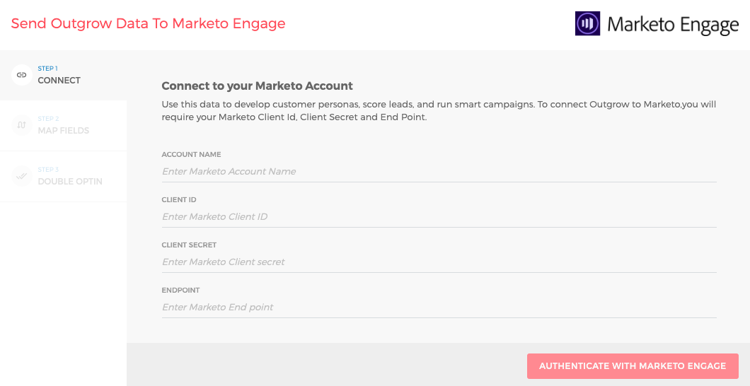
Task: Click the Connect to your Marketo Account heading
Action: (x=257, y=86)
